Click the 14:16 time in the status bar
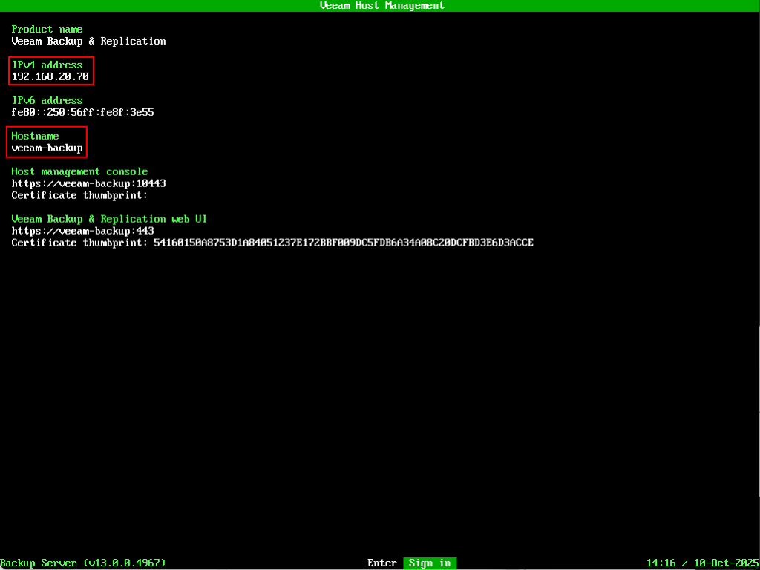 click(661, 563)
